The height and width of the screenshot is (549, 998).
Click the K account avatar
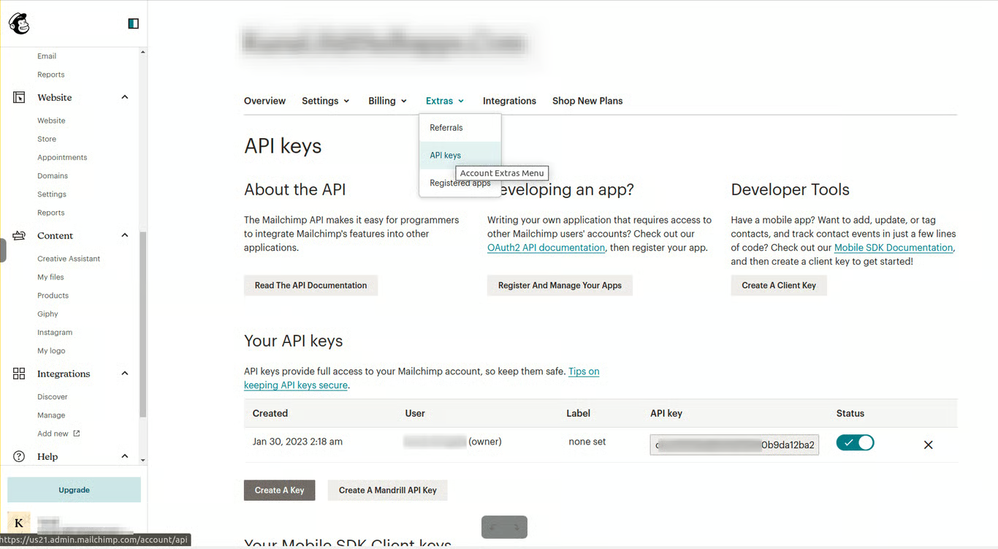tap(19, 523)
